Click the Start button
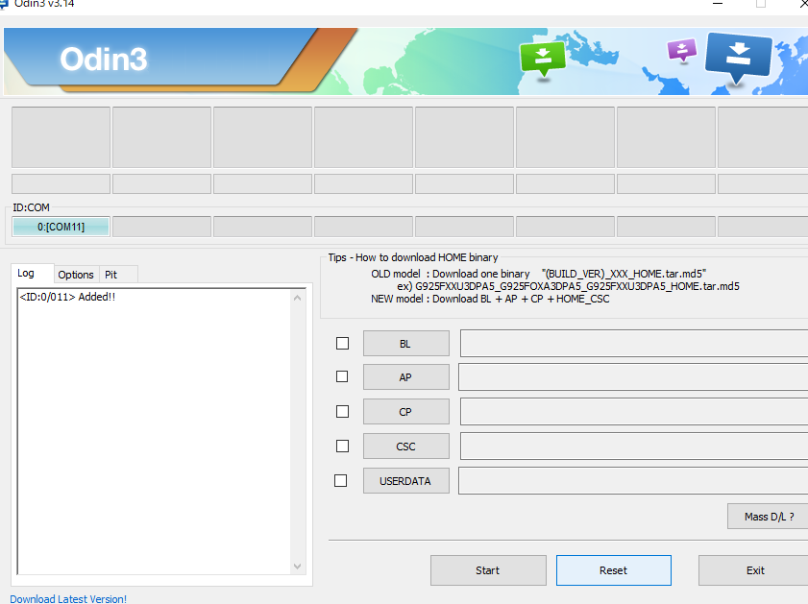The width and height of the screenshot is (808, 604). click(488, 570)
